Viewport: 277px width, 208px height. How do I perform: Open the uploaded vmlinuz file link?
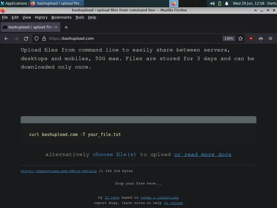[x=59, y=171]
